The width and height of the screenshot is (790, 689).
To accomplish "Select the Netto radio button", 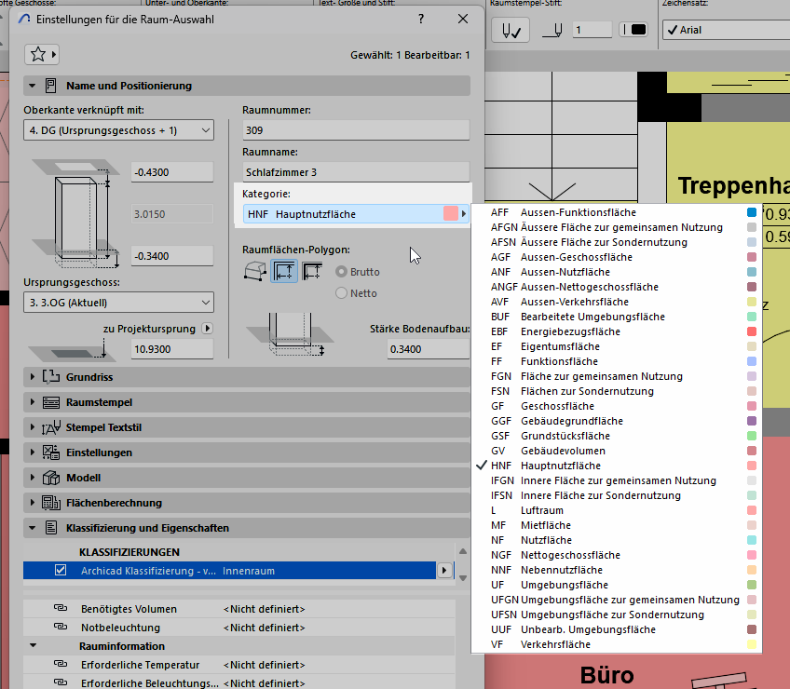I will [x=342, y=293].
